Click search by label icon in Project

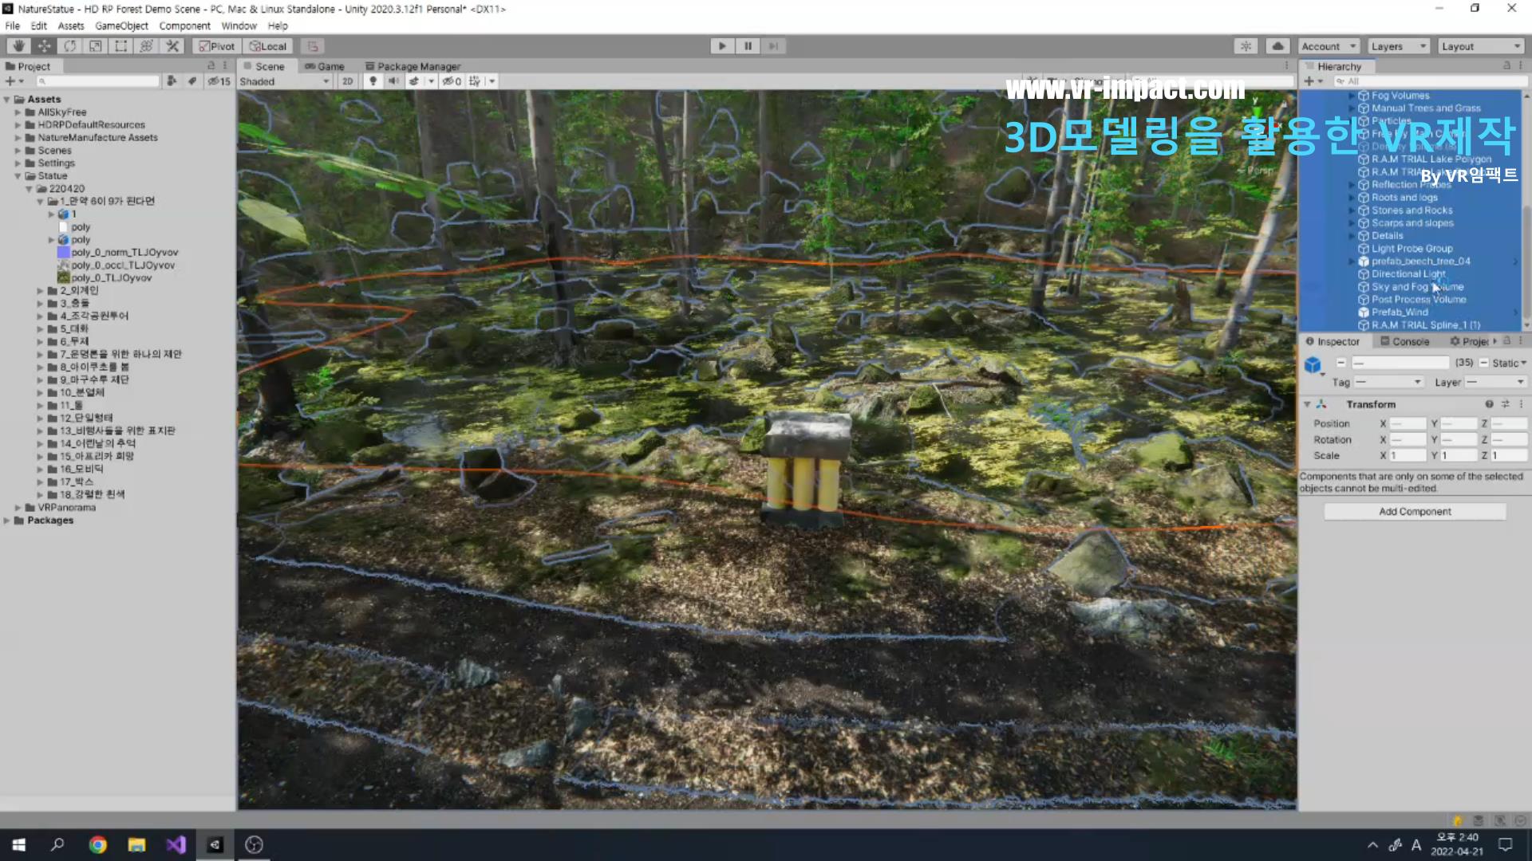pos(192,81)
